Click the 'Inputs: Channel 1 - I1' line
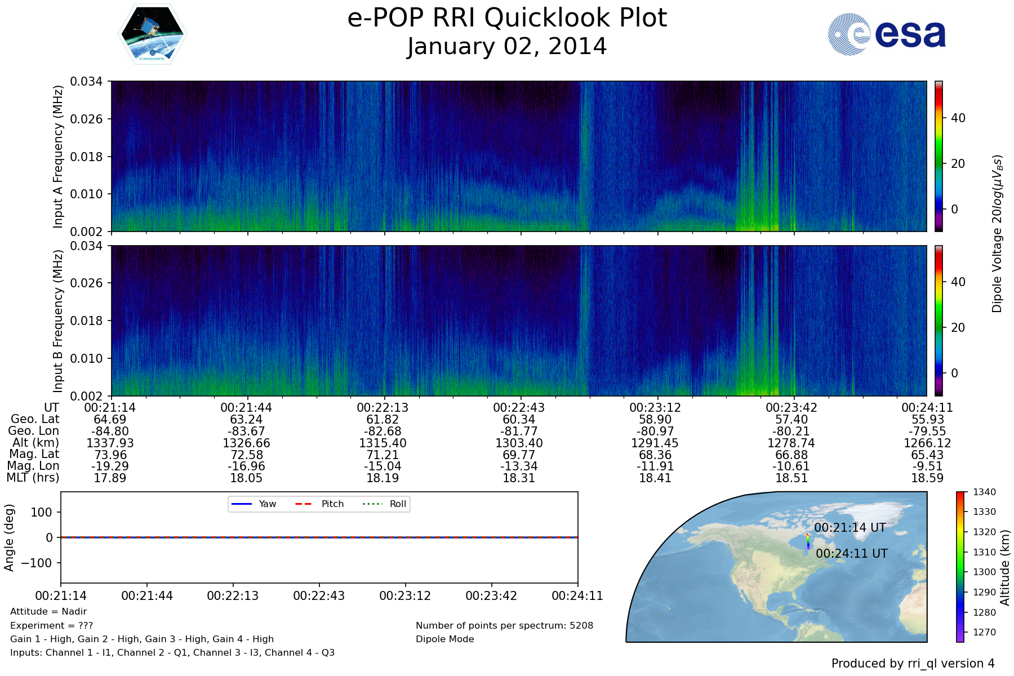The image size is (1014, 676). (x=172, y=653)
